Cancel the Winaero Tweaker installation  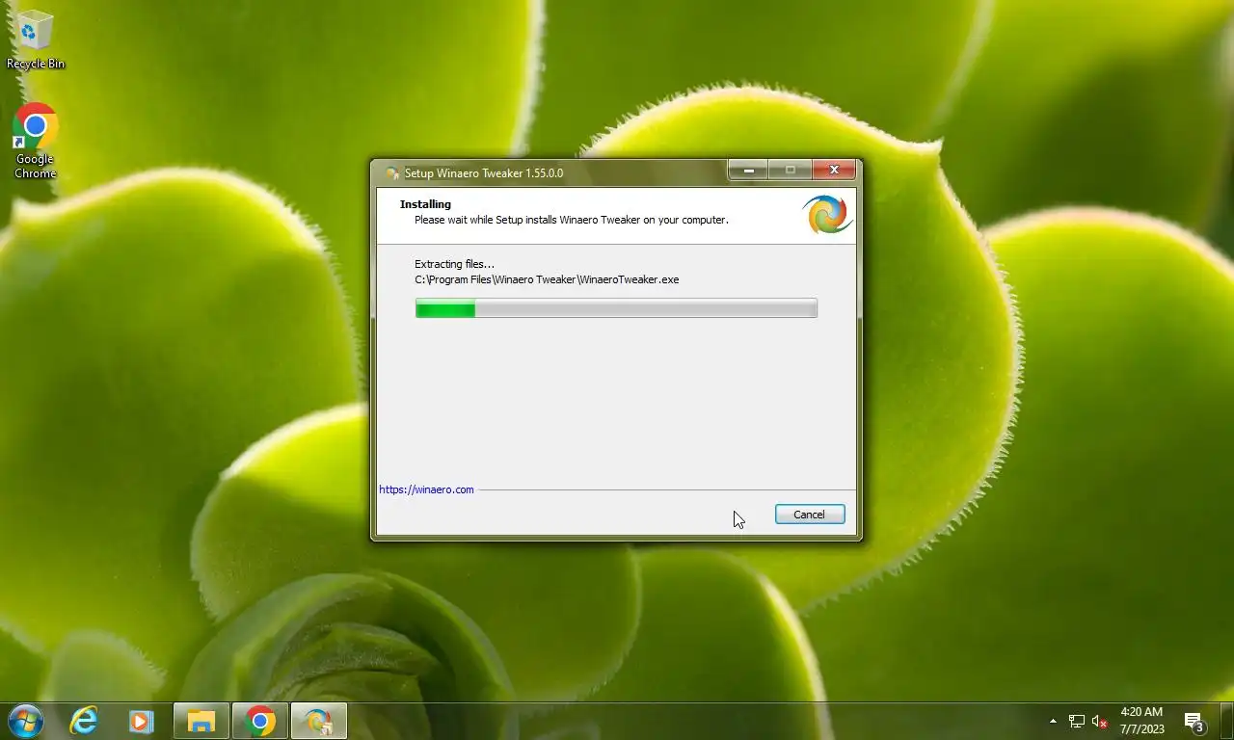coord(810,515)
